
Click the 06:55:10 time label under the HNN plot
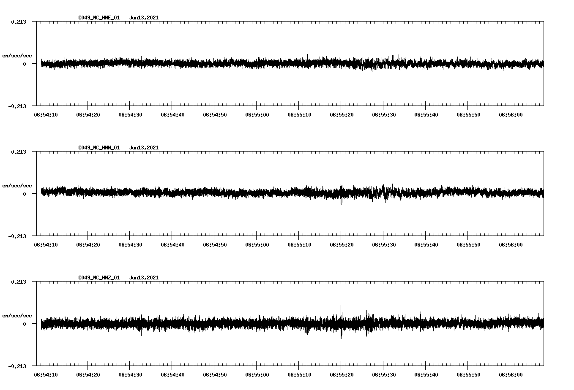tap(299, 245)
